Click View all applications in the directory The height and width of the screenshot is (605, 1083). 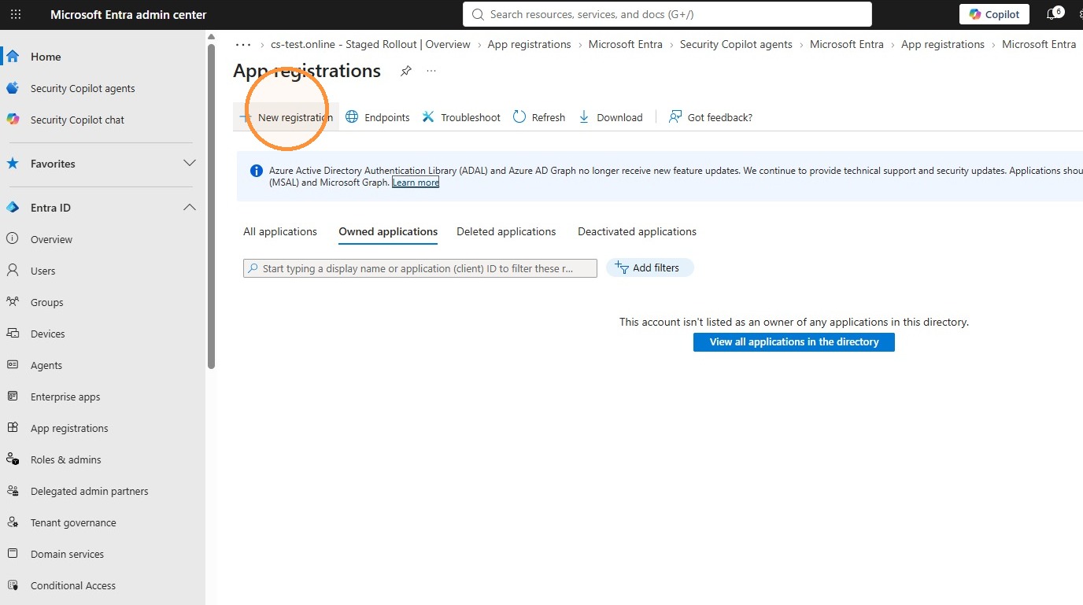click(x=794, y=342)
